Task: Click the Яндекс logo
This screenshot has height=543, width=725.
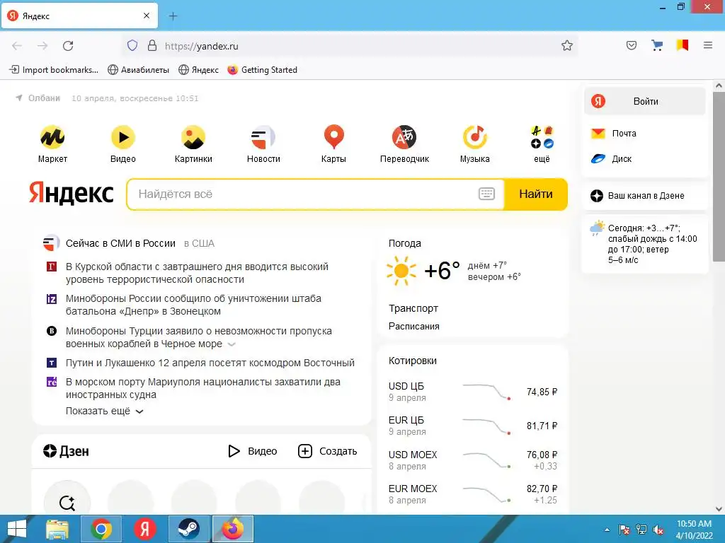Action: tap(72, 193)
